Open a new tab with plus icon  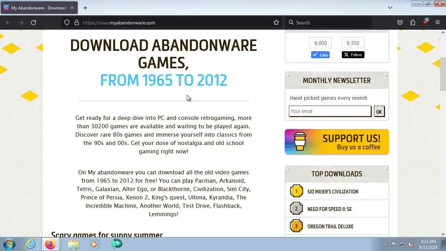[85, 8]
